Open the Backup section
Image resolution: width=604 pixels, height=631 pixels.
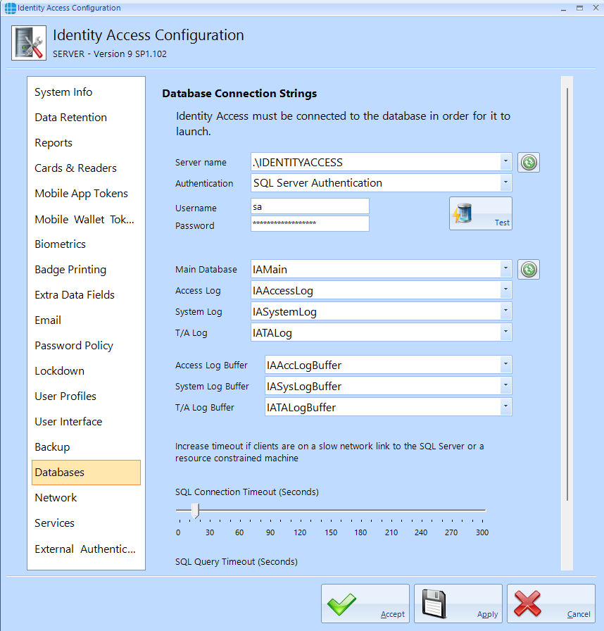[86, 447]
